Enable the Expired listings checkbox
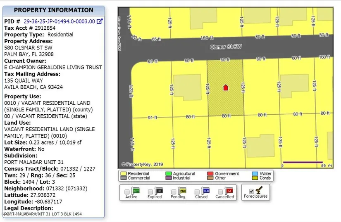The width and height of the screenshot is (341, 222). point(150,192)
